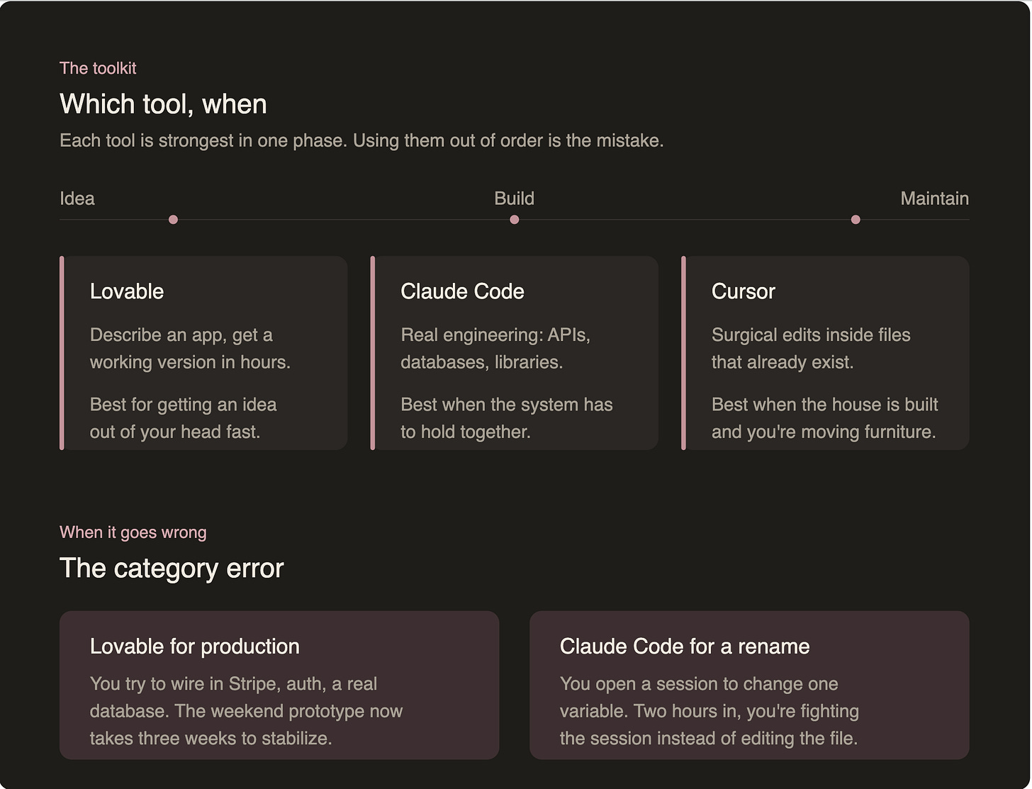Screen dimensions: 1032x789
Task: Open the Lovable card title
Action: [127, 291]
